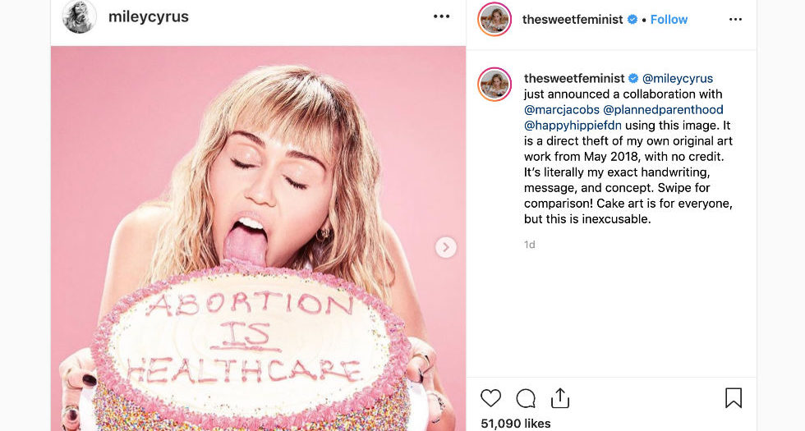Viewport: 805px width, 431px height.
Task: Like the post with the heart icon
Action: click(x=490, y=398)
